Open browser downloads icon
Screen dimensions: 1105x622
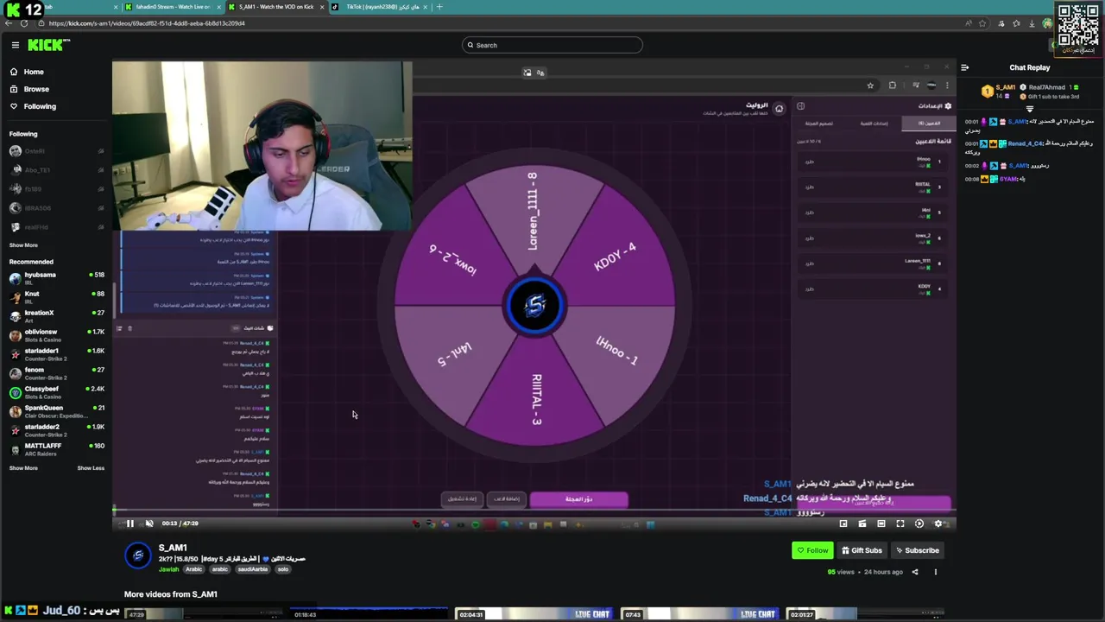click(1032, 23)
